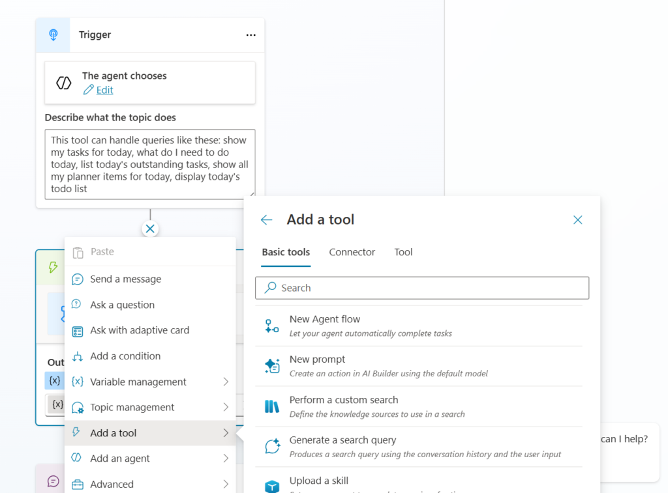Click the search magnifier icon
Image resolution: width=668 pixels, height=493 pixels.
tap(270, 288)
